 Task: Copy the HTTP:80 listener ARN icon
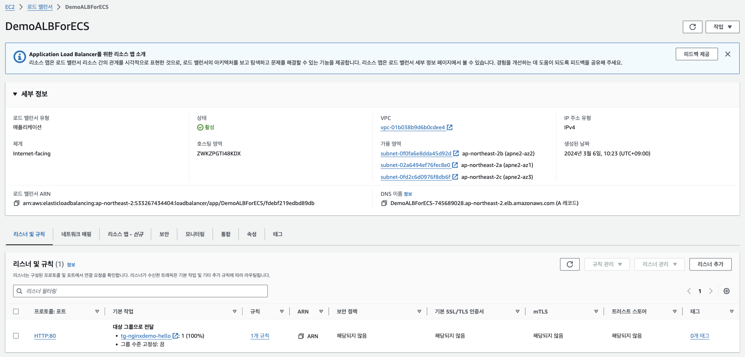tap(301, 336)
